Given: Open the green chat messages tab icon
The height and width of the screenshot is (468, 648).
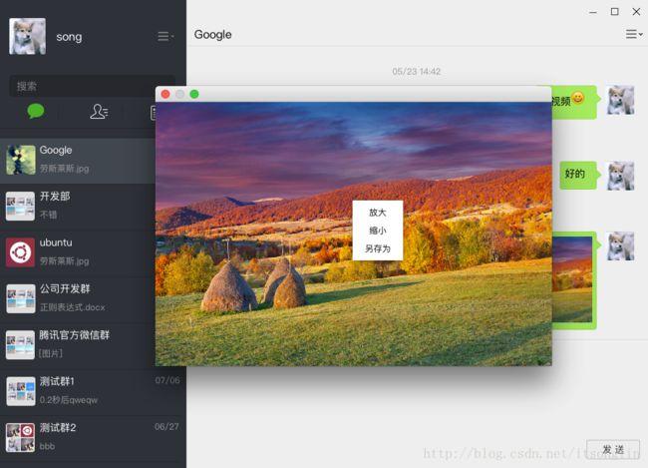Looking at the screenshot, I should (x=36, y=112).
